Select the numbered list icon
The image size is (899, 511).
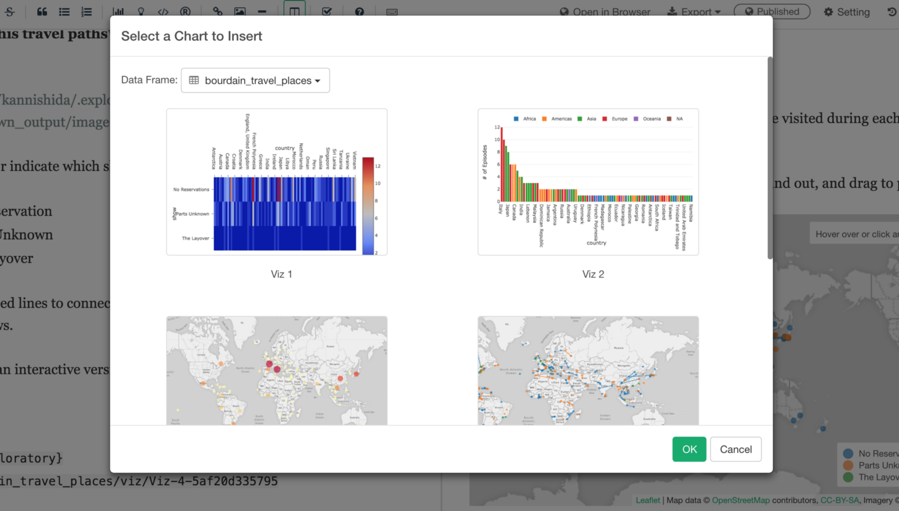pos(87,12)
